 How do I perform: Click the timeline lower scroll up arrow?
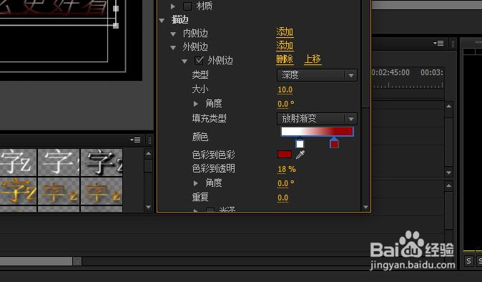[449, 186]
